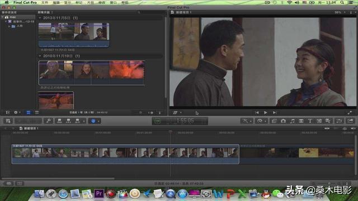Collapse the top library disclosure triangle

(2, 17)
